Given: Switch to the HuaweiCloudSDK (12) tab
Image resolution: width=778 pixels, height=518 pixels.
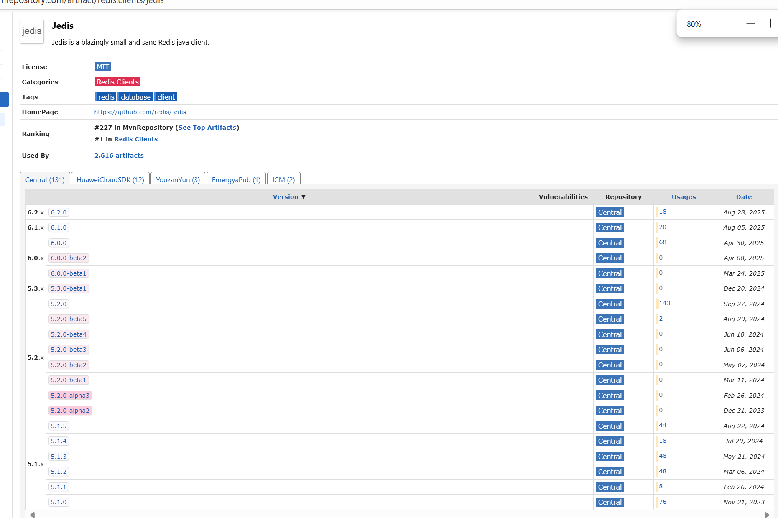Looking at the screenshot, I should pos(110,179).
